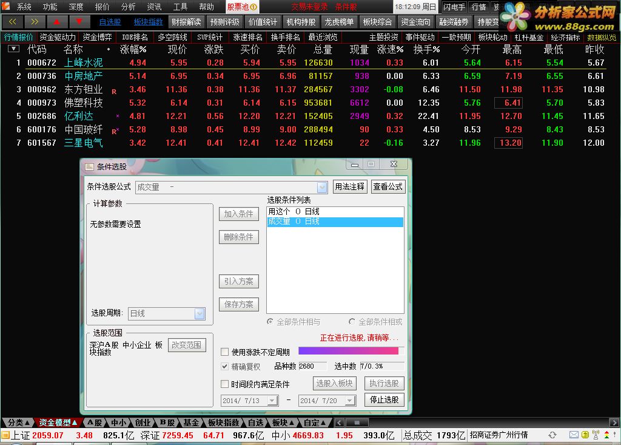Screen dimensions: 621x445
Task: Click the 条件选股 dialog title icon
Action: click(90, 166)
